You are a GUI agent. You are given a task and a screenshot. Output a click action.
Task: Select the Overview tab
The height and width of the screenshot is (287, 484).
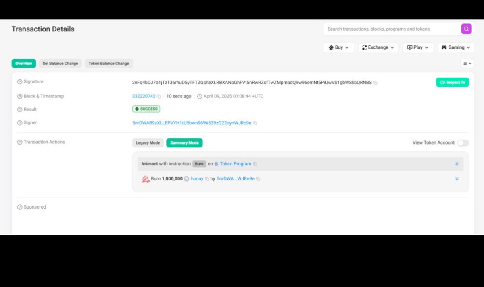coord(24,64)
